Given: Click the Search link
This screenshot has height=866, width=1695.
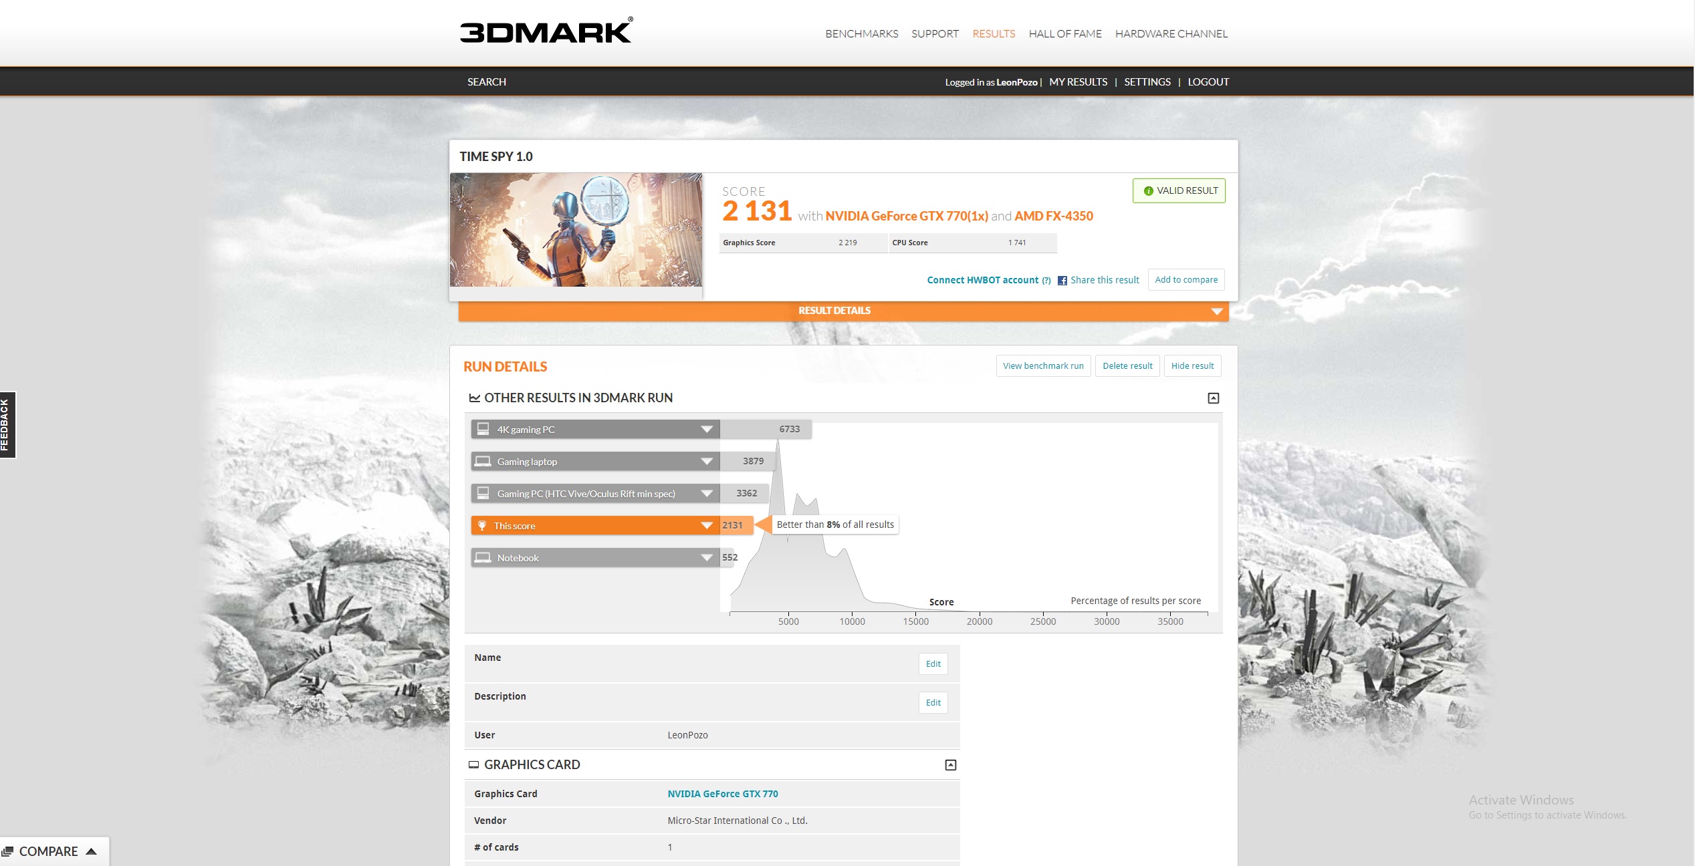Looking at the screenshot, I should tap(486, 82).
